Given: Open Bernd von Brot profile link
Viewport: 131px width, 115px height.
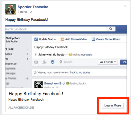Looking at the screenshot, I should coord(55,83).
